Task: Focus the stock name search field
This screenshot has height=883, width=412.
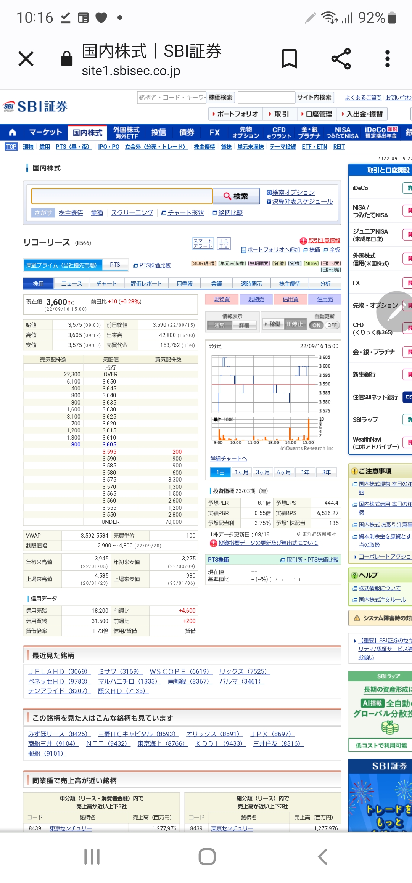Action: coord(122,196)
